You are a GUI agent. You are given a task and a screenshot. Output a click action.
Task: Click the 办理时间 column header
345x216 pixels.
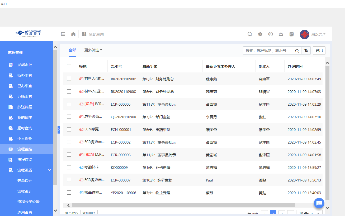pos(295,66)
